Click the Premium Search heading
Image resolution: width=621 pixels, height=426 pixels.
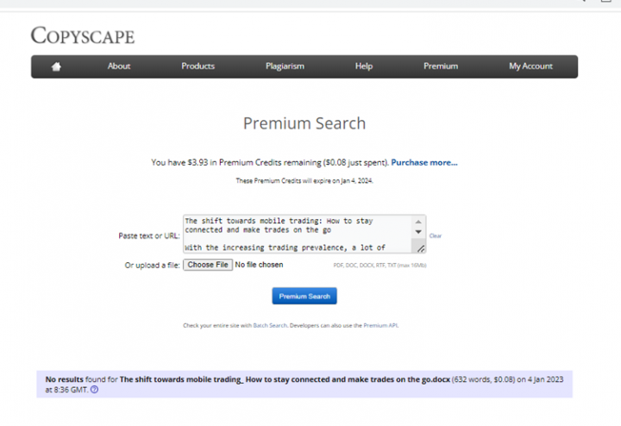pyautogui.click(x=304, y=123)
